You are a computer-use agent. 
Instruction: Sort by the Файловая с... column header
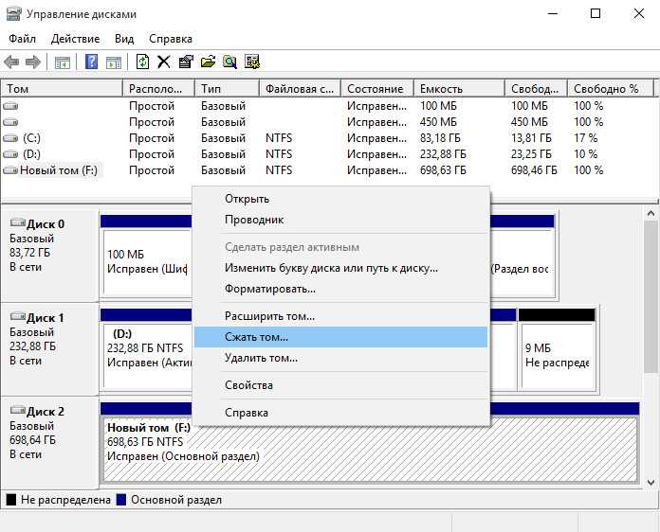pos(300,89)
